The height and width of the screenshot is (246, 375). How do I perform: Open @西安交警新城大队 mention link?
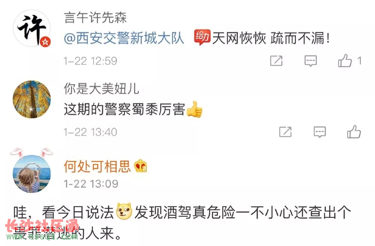pos(124,38)
